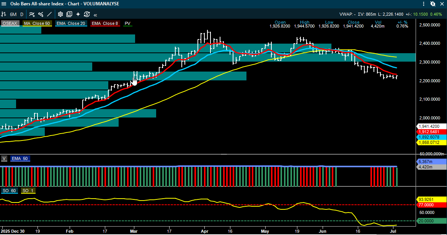Select the trend line drawing tool
The width and height of the screenshot is (447, 235).
point(49,14)
